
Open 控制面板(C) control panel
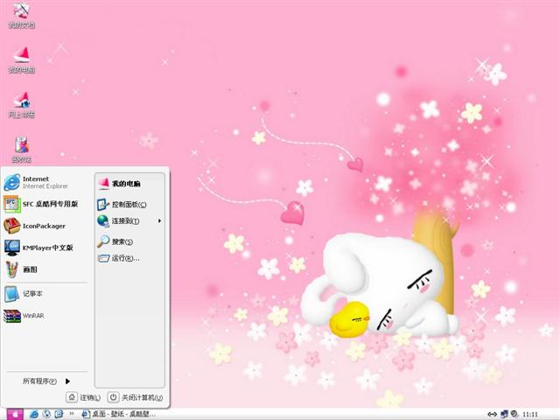tap(127, 205)
